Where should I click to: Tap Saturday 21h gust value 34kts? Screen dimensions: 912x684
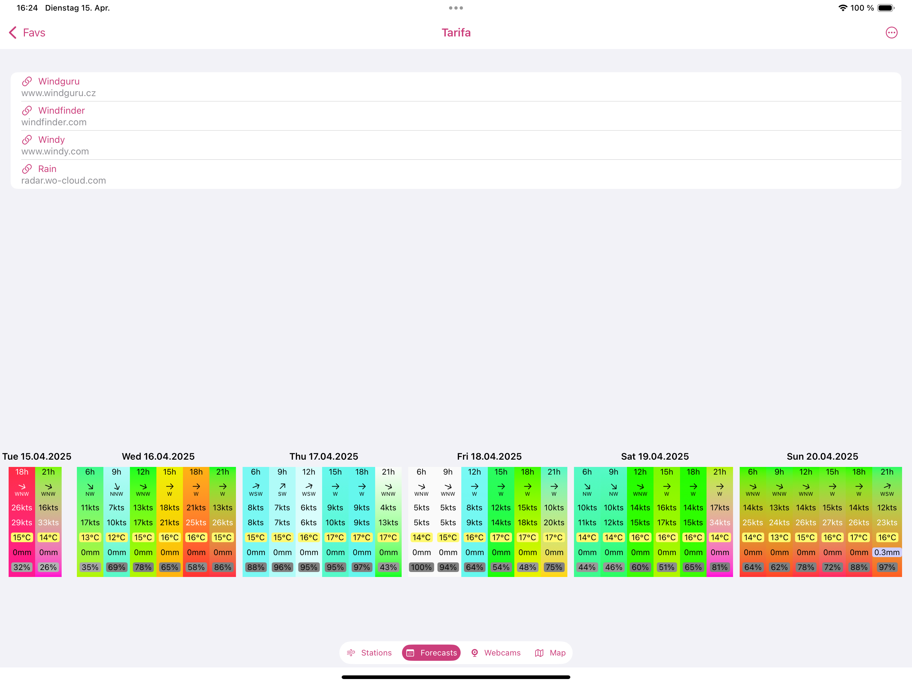point(719,522)
